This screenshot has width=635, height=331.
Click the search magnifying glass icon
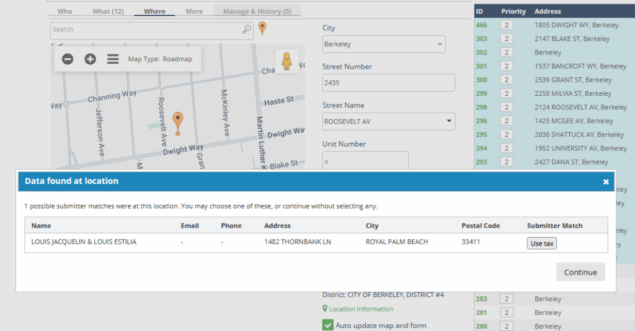(x=247, y=29)
